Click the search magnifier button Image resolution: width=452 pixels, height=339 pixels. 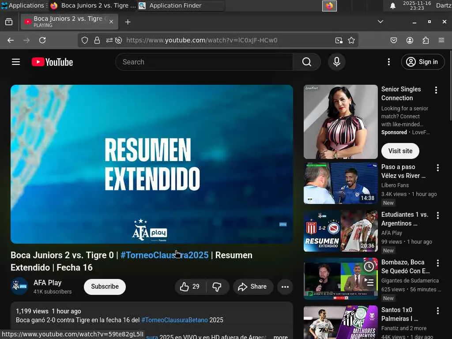click(x=306, y=62)
